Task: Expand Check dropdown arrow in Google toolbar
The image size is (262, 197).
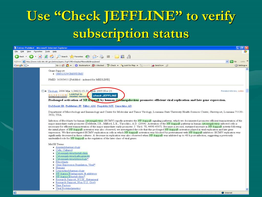Action: [118, 65]
